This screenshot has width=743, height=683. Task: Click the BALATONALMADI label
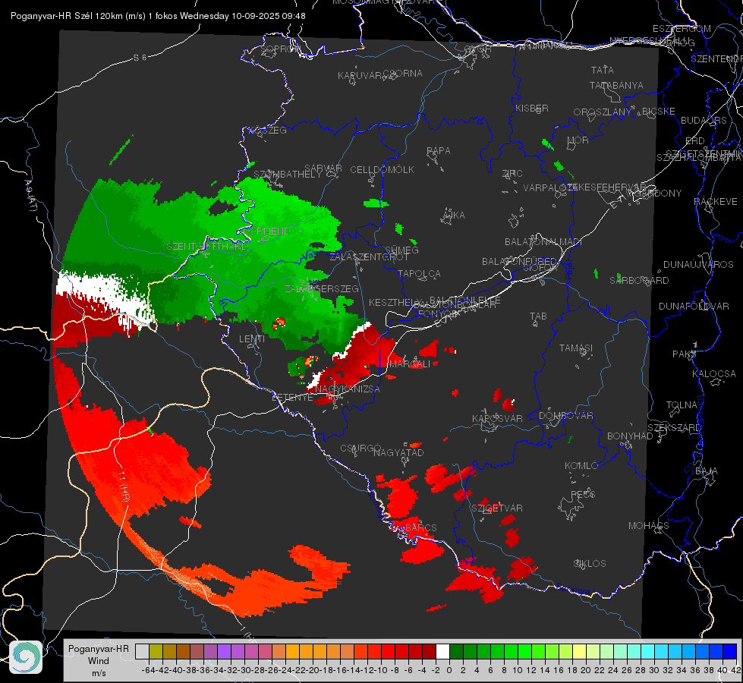[x=543, y=242]
